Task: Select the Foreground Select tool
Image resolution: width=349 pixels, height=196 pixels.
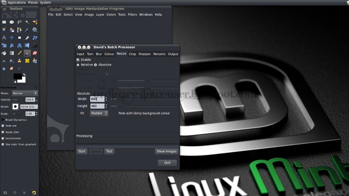Action: pyautogui.click(x=12, y=30)
